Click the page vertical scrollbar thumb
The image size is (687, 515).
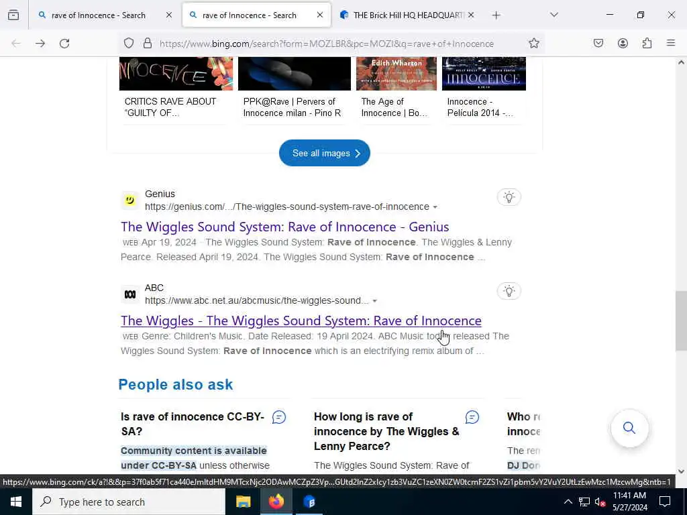point(681,321)
